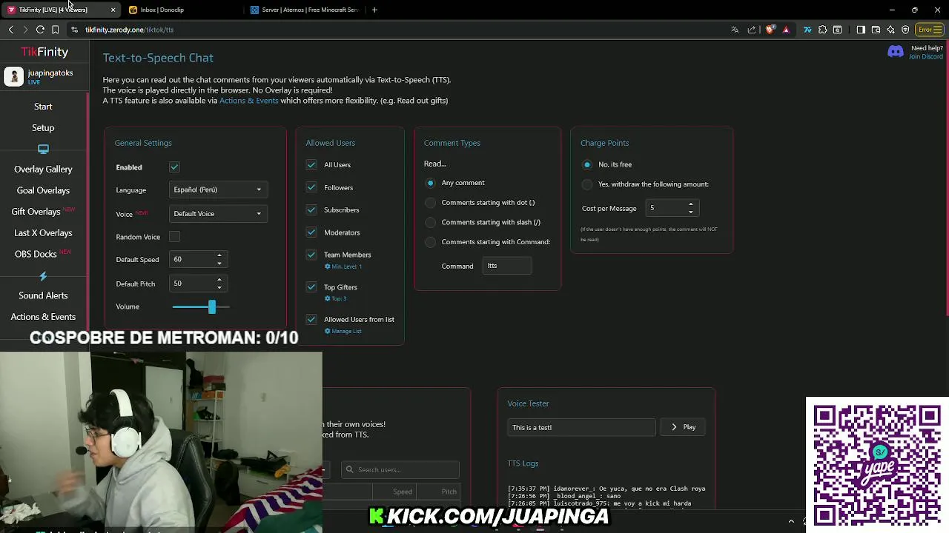
Task: Reload the TikFinity page
Action: (40, 30)
